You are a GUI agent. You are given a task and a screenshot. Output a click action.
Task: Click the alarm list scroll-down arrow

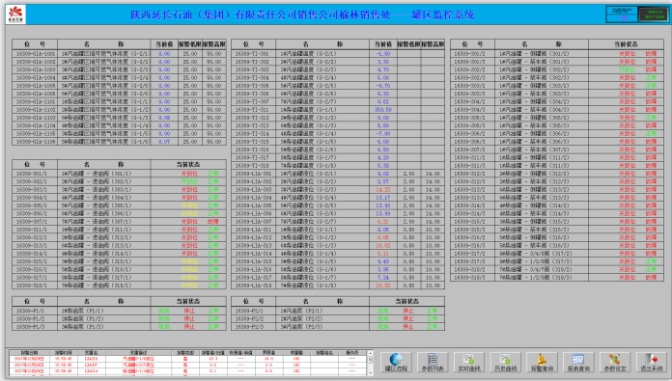tap(371, 373)
